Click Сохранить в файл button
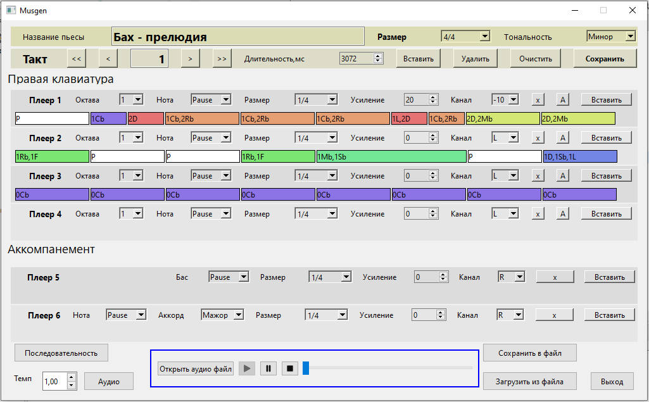This screenshot has width=649, height=402. click(530, 353)
